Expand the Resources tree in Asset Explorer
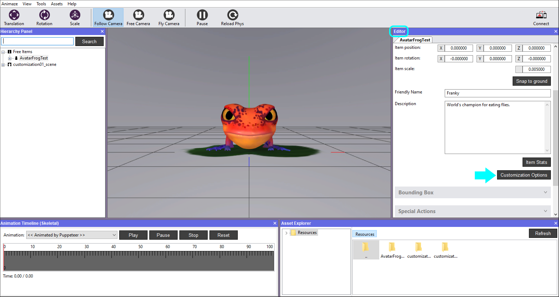The height and width of the screenshot is (297, 559). [286, 233]
